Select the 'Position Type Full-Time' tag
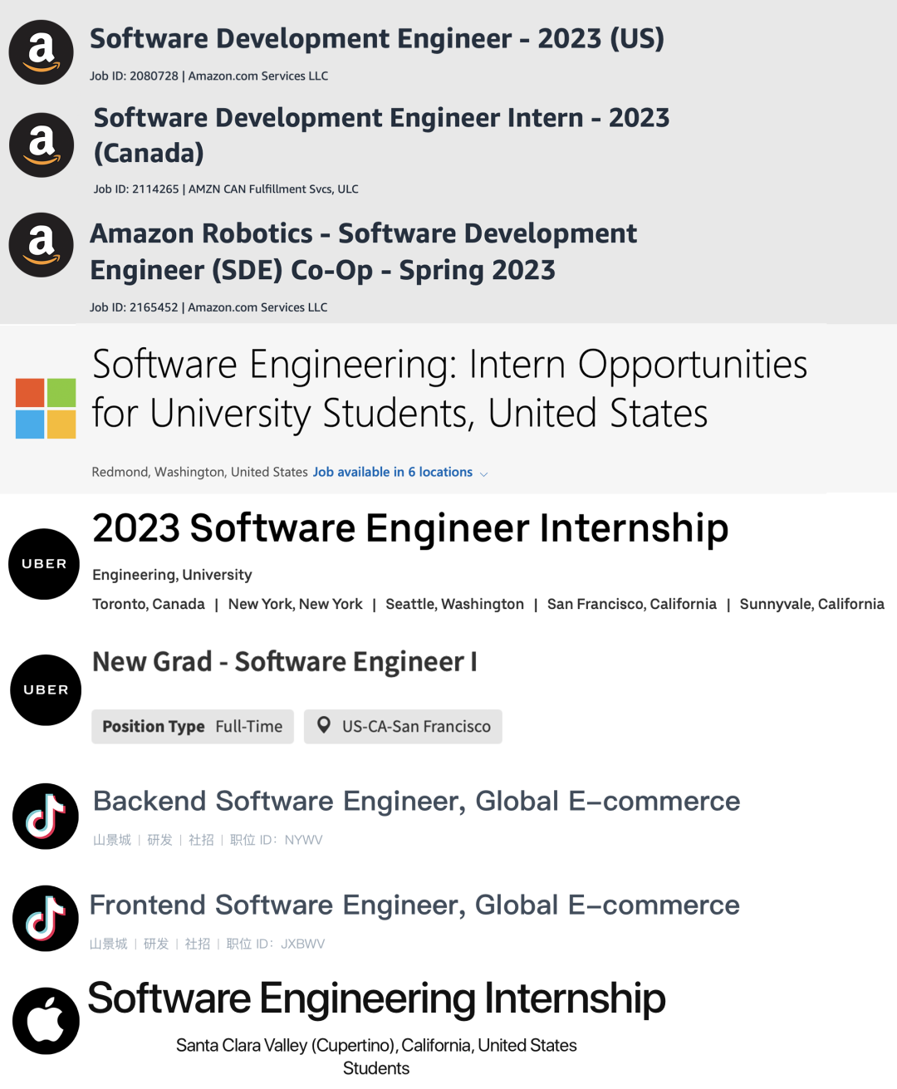This screenshot has width=897, height=1089. 193,726
